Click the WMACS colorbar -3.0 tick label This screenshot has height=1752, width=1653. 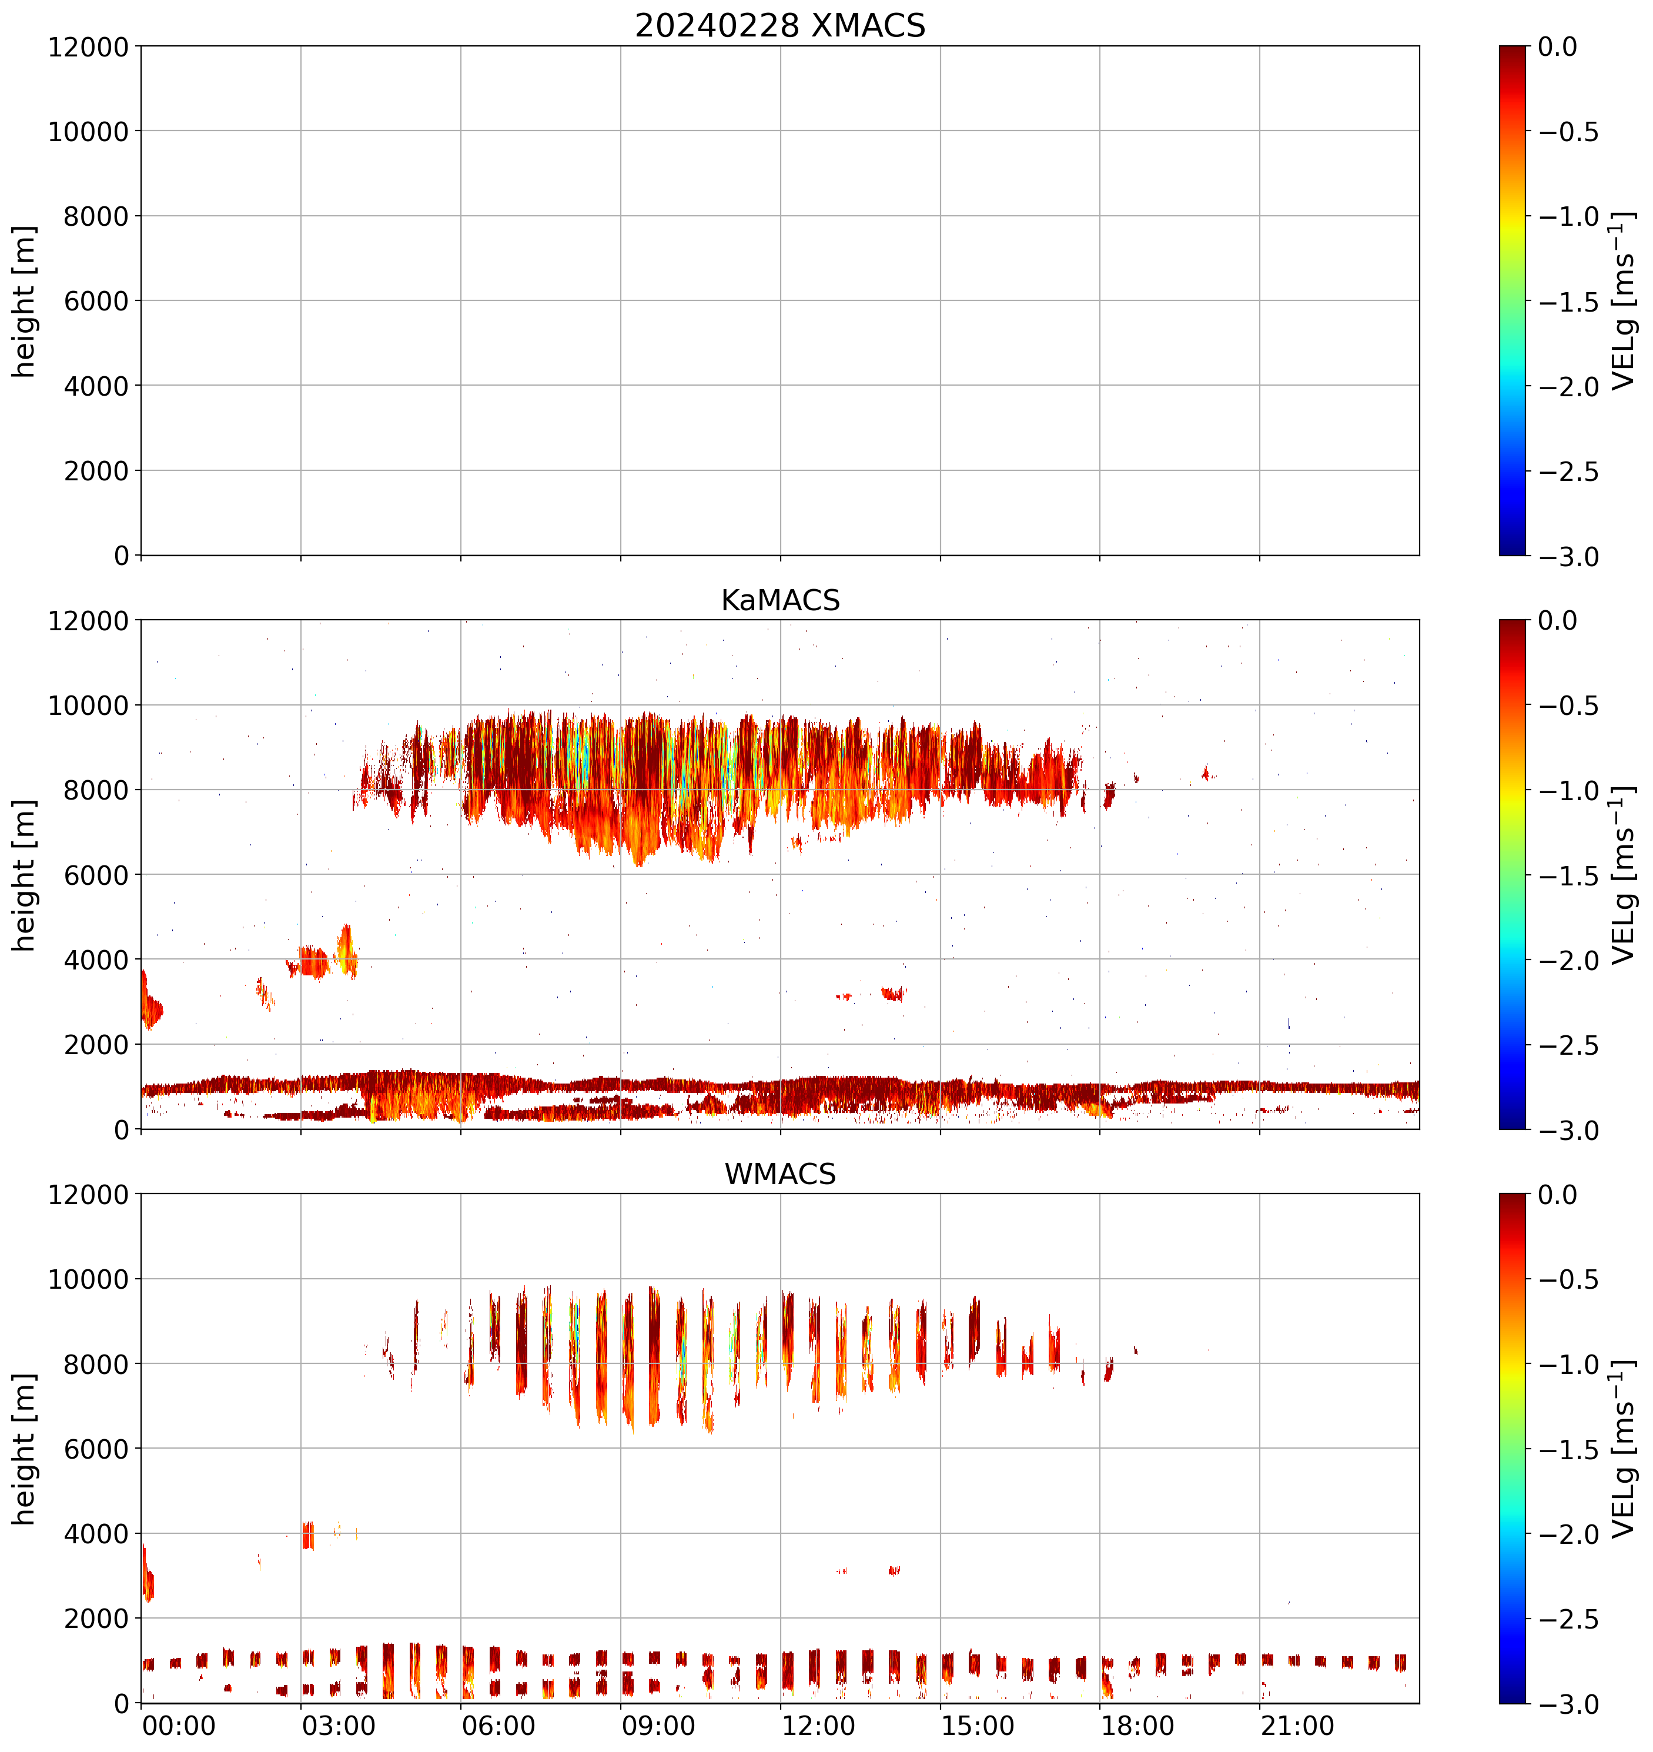click(1568, 1704)
